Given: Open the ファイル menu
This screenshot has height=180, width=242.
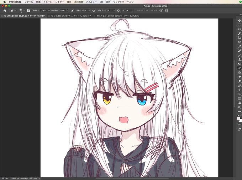Looking at the screenshot, I should tap(29, 2).
